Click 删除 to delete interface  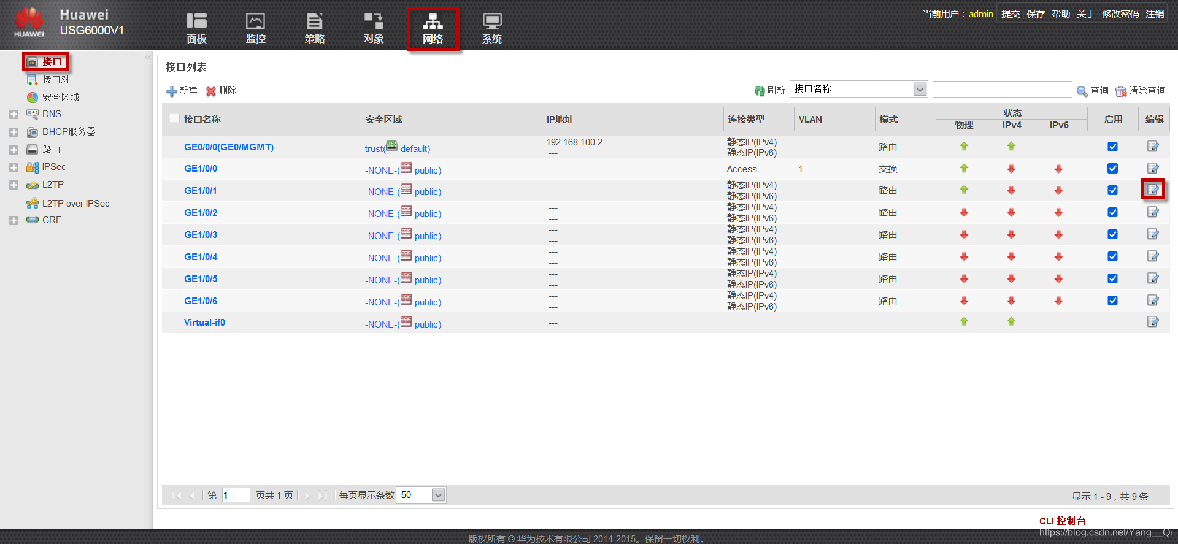221,91
